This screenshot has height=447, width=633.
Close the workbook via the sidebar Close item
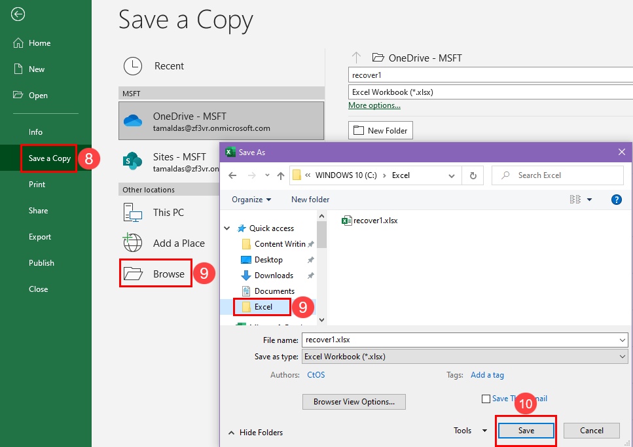[39, 289]
